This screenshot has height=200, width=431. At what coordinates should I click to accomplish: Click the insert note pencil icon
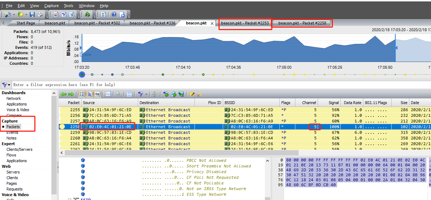coord(192,94)
